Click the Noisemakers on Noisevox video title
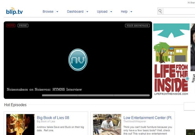 click(x=44, y=90)
